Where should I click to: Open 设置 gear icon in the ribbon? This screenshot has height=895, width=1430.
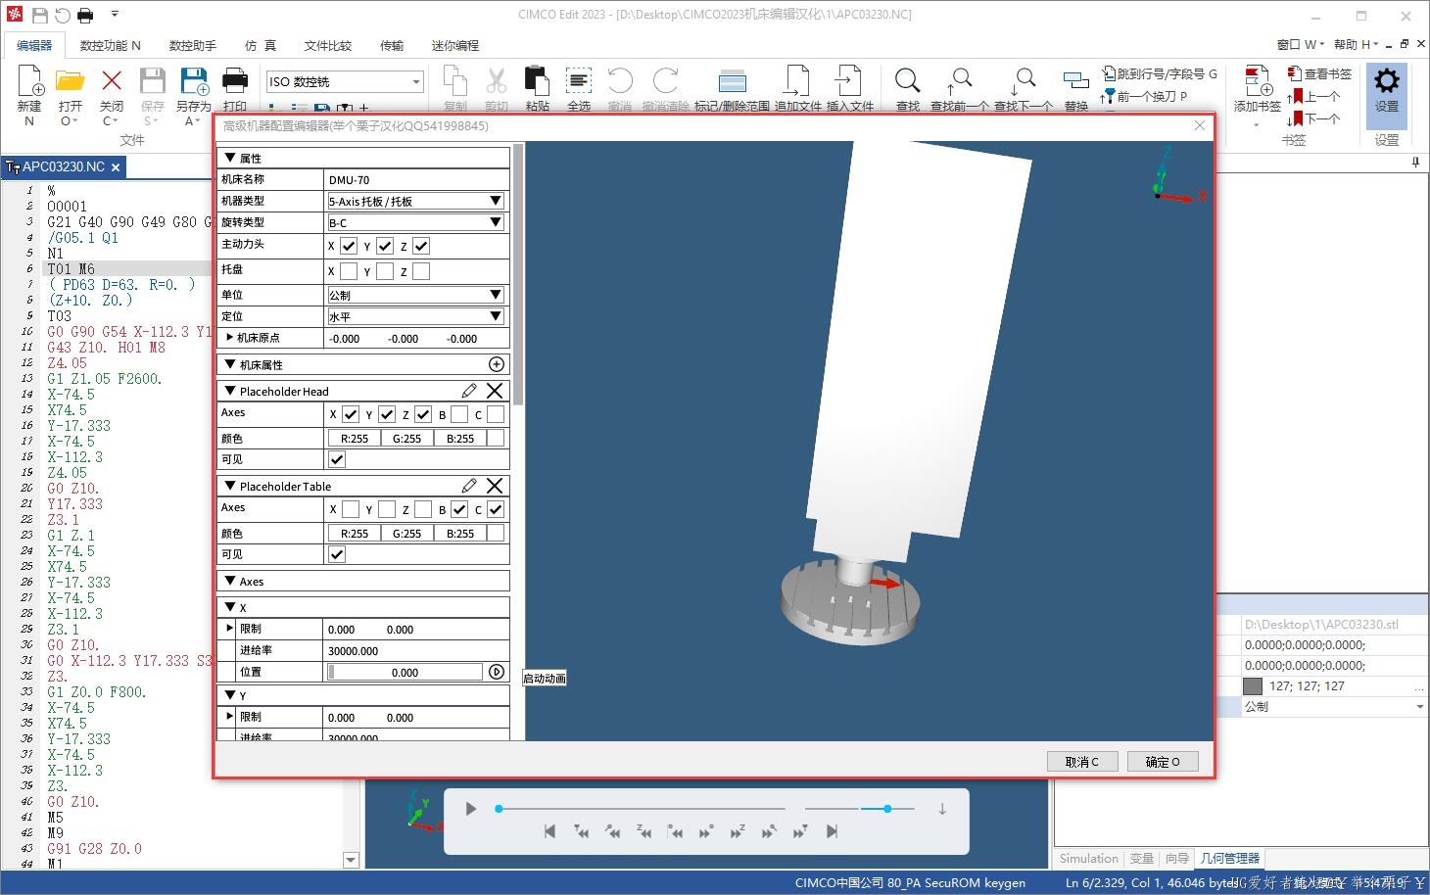pyautogui.click(x=1387, y=82)
